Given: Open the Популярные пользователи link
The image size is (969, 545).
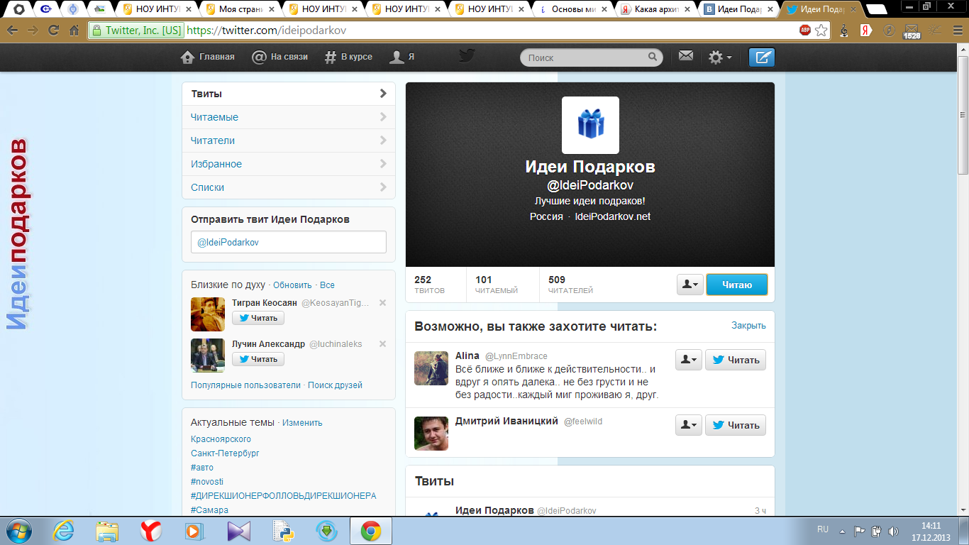Looking at the screenshot, I should [245, 385].
